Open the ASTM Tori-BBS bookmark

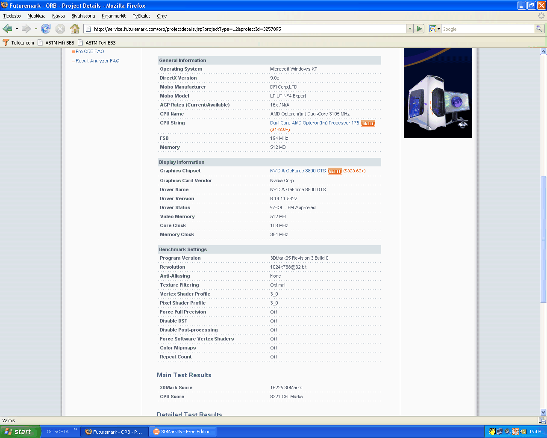[x=97, y=43]
